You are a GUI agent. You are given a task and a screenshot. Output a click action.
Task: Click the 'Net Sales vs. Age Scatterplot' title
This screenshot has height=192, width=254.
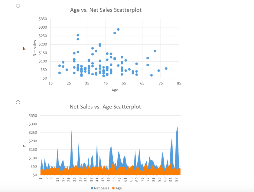(x=105, y=107)
